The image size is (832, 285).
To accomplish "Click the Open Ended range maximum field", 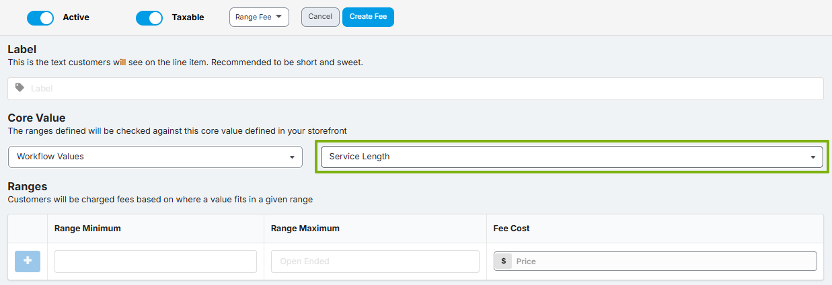I will point(375,261).
